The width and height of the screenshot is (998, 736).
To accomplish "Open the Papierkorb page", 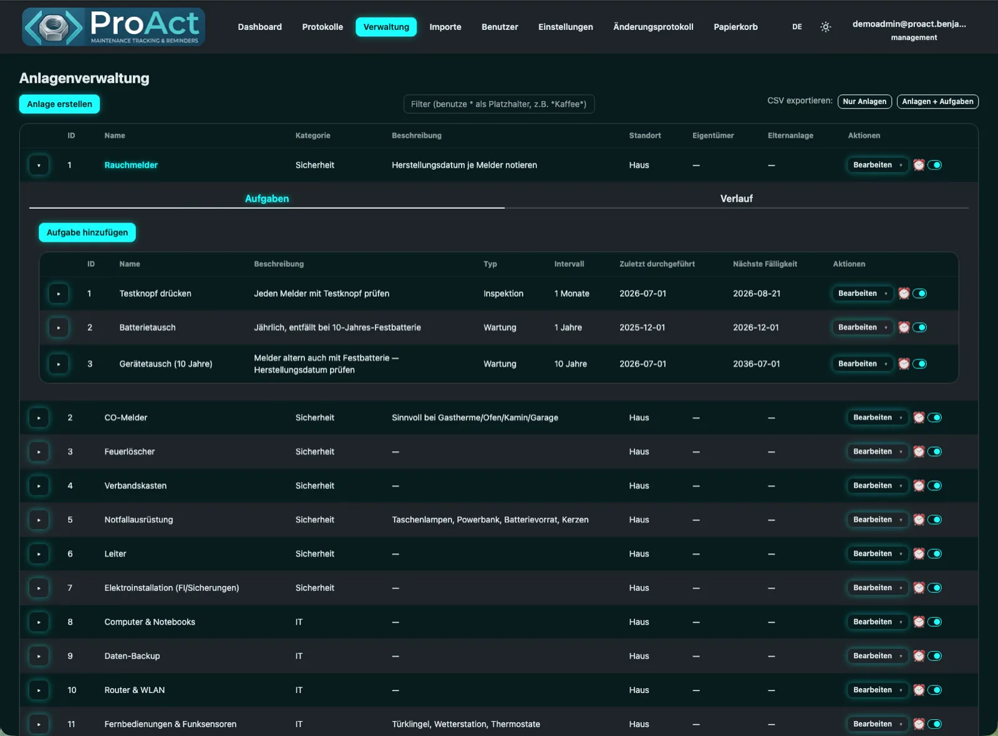I will tap(735, 27).
